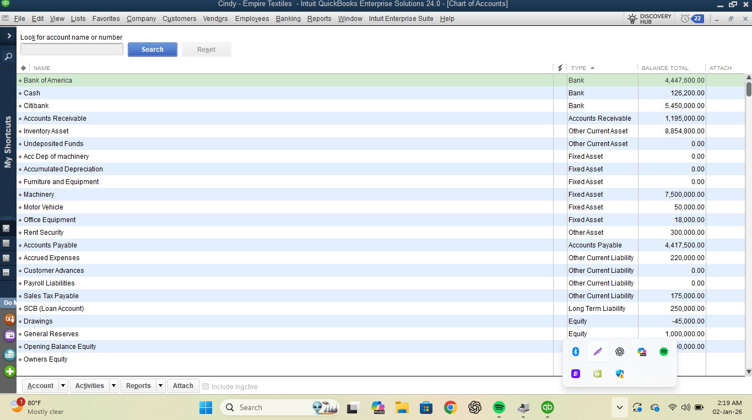Click the diamond hierarchy column header icon
Screen dimensions: 752x420
click(x=23, y=68)
